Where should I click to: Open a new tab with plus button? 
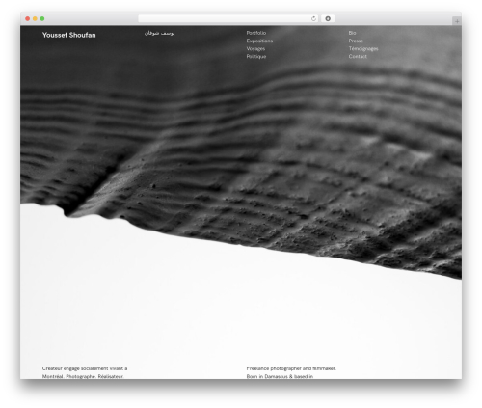point(457,21)
